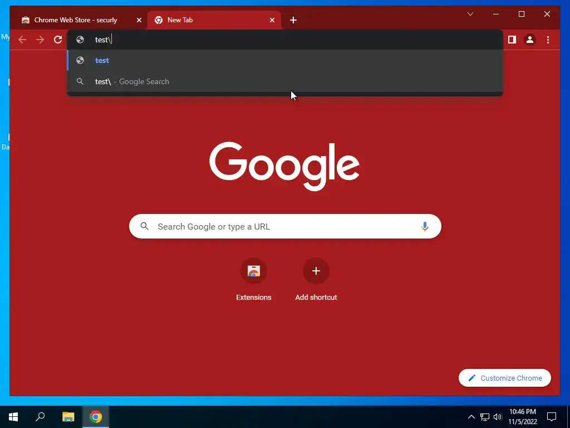The width and height of the screenshot is (570, 428).
Task: Click the 'Add shortcut' label text
Action: 316,298
